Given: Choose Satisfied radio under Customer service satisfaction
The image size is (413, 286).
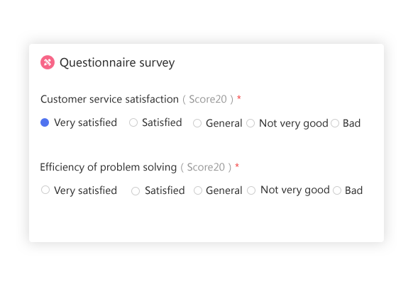Looking at the screenshot, I should 133,122.
